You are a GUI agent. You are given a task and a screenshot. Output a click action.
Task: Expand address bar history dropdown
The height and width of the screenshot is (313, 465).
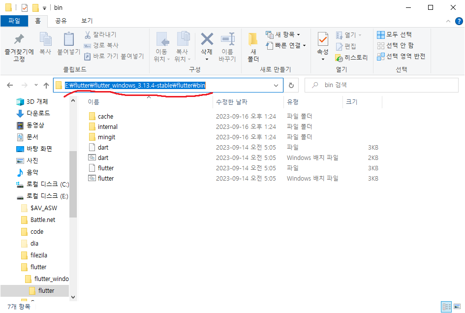pyautogui.click(x=276, y=86)
